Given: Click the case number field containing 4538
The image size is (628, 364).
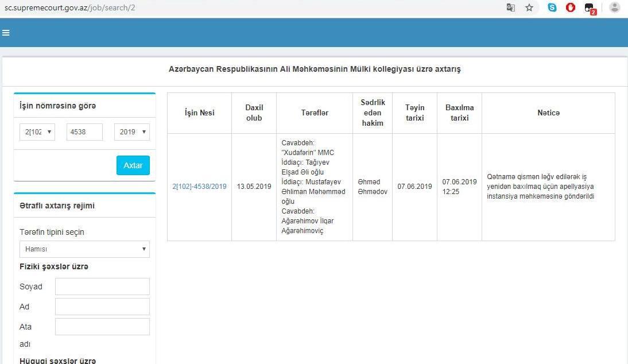Looking at the screenshot, I should [x=84, y=132].
